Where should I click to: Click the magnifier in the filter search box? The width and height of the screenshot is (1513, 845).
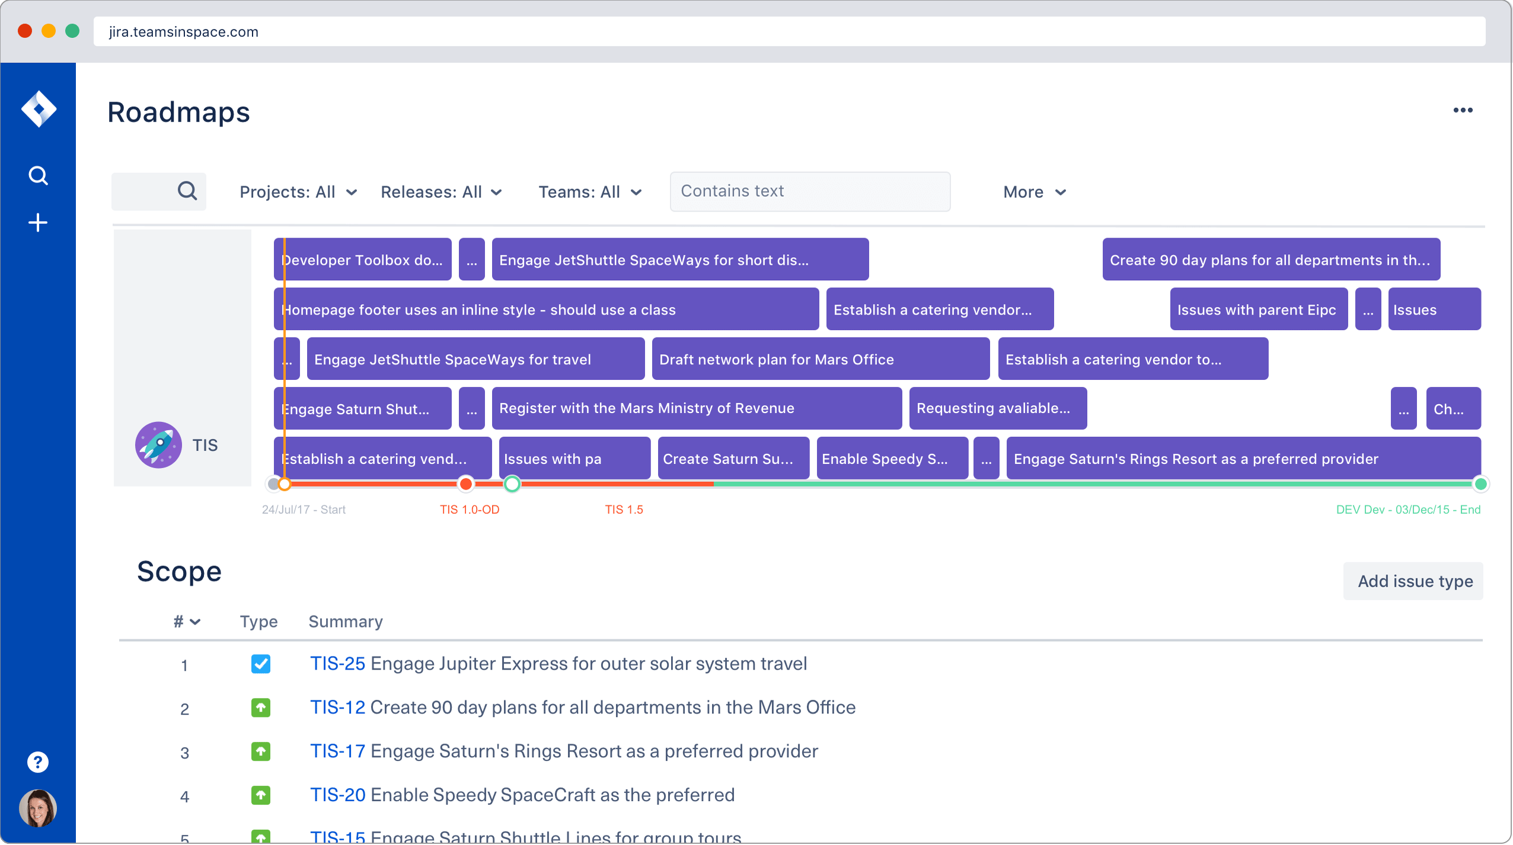click(187, 191)
